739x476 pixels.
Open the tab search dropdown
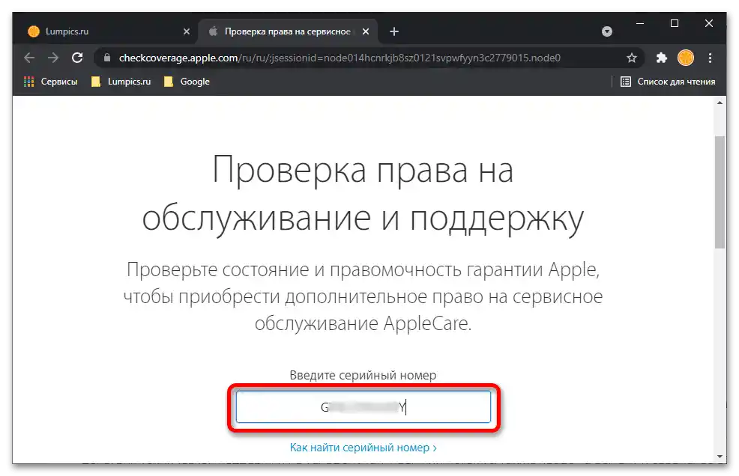607,31
